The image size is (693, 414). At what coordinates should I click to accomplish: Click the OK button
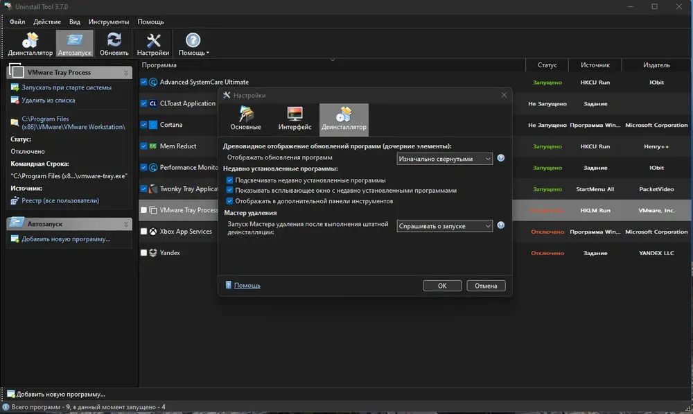click(x=442, y=286)
